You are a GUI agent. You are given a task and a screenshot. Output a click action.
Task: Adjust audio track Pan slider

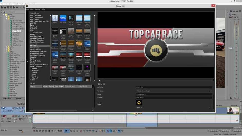pyautogui.click(x=15, y=121)
